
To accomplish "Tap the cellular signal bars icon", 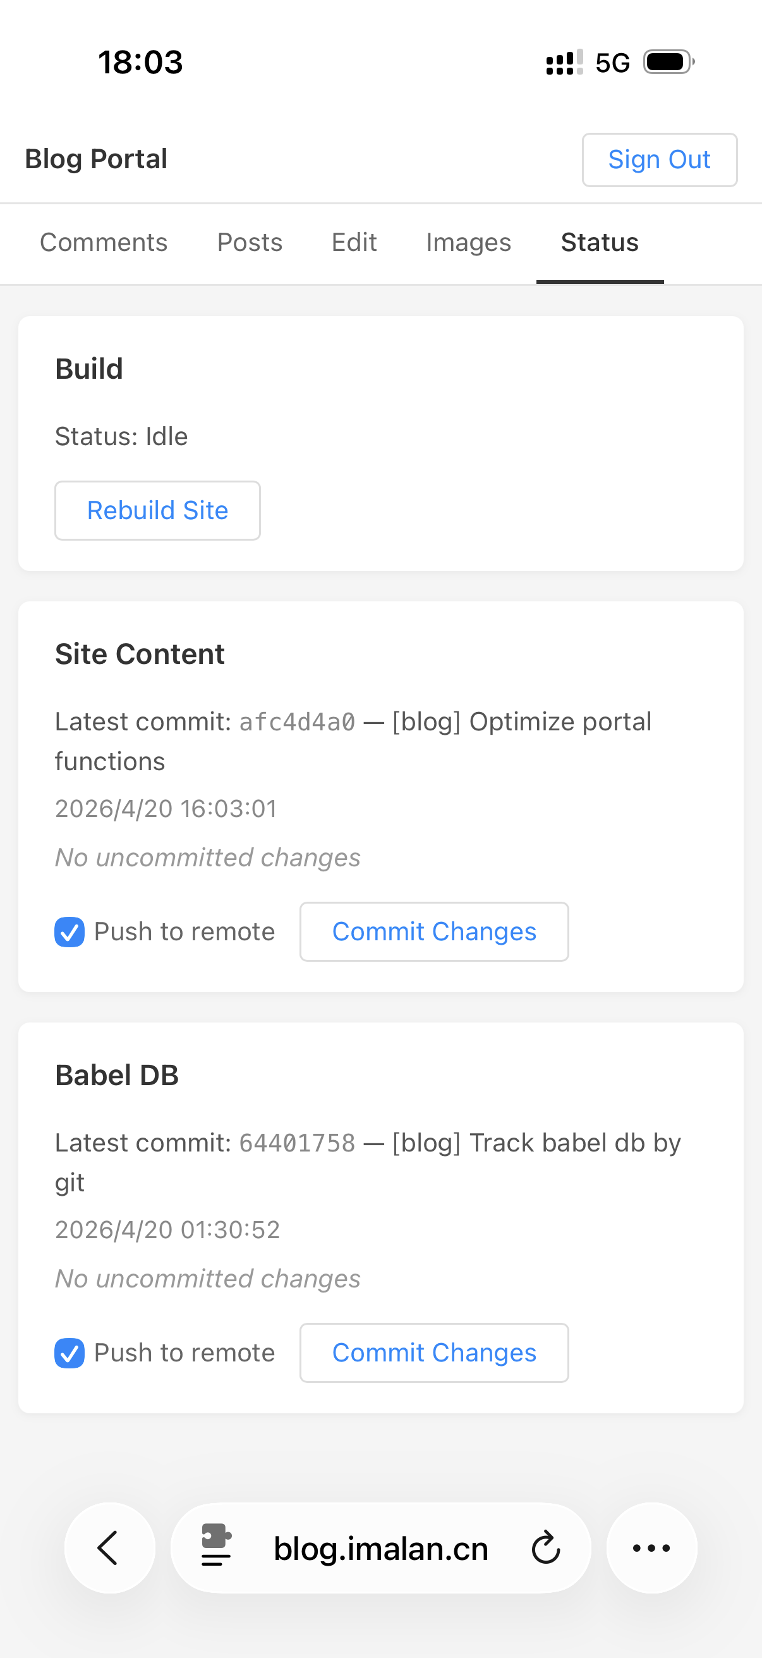I will point(564,63).
